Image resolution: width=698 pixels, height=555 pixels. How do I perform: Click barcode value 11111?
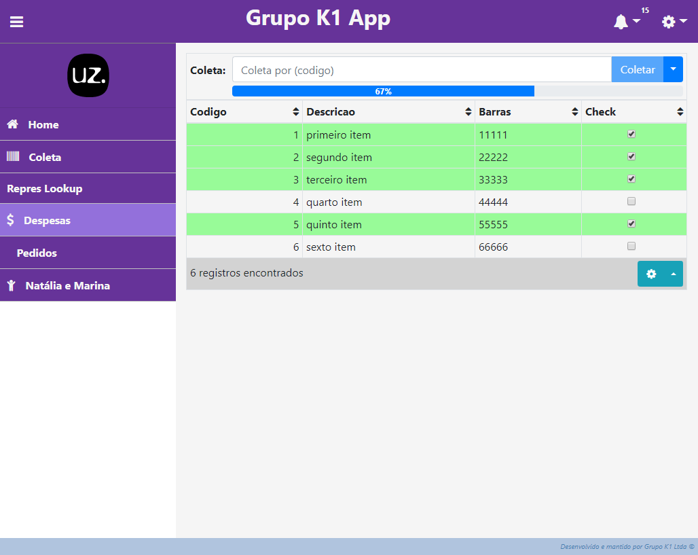click(493, 135)
